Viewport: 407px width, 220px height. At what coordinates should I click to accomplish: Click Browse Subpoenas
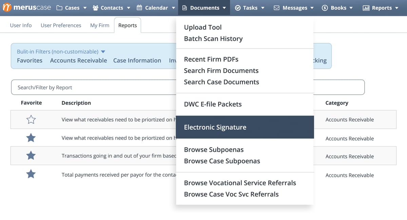point(214,149)
